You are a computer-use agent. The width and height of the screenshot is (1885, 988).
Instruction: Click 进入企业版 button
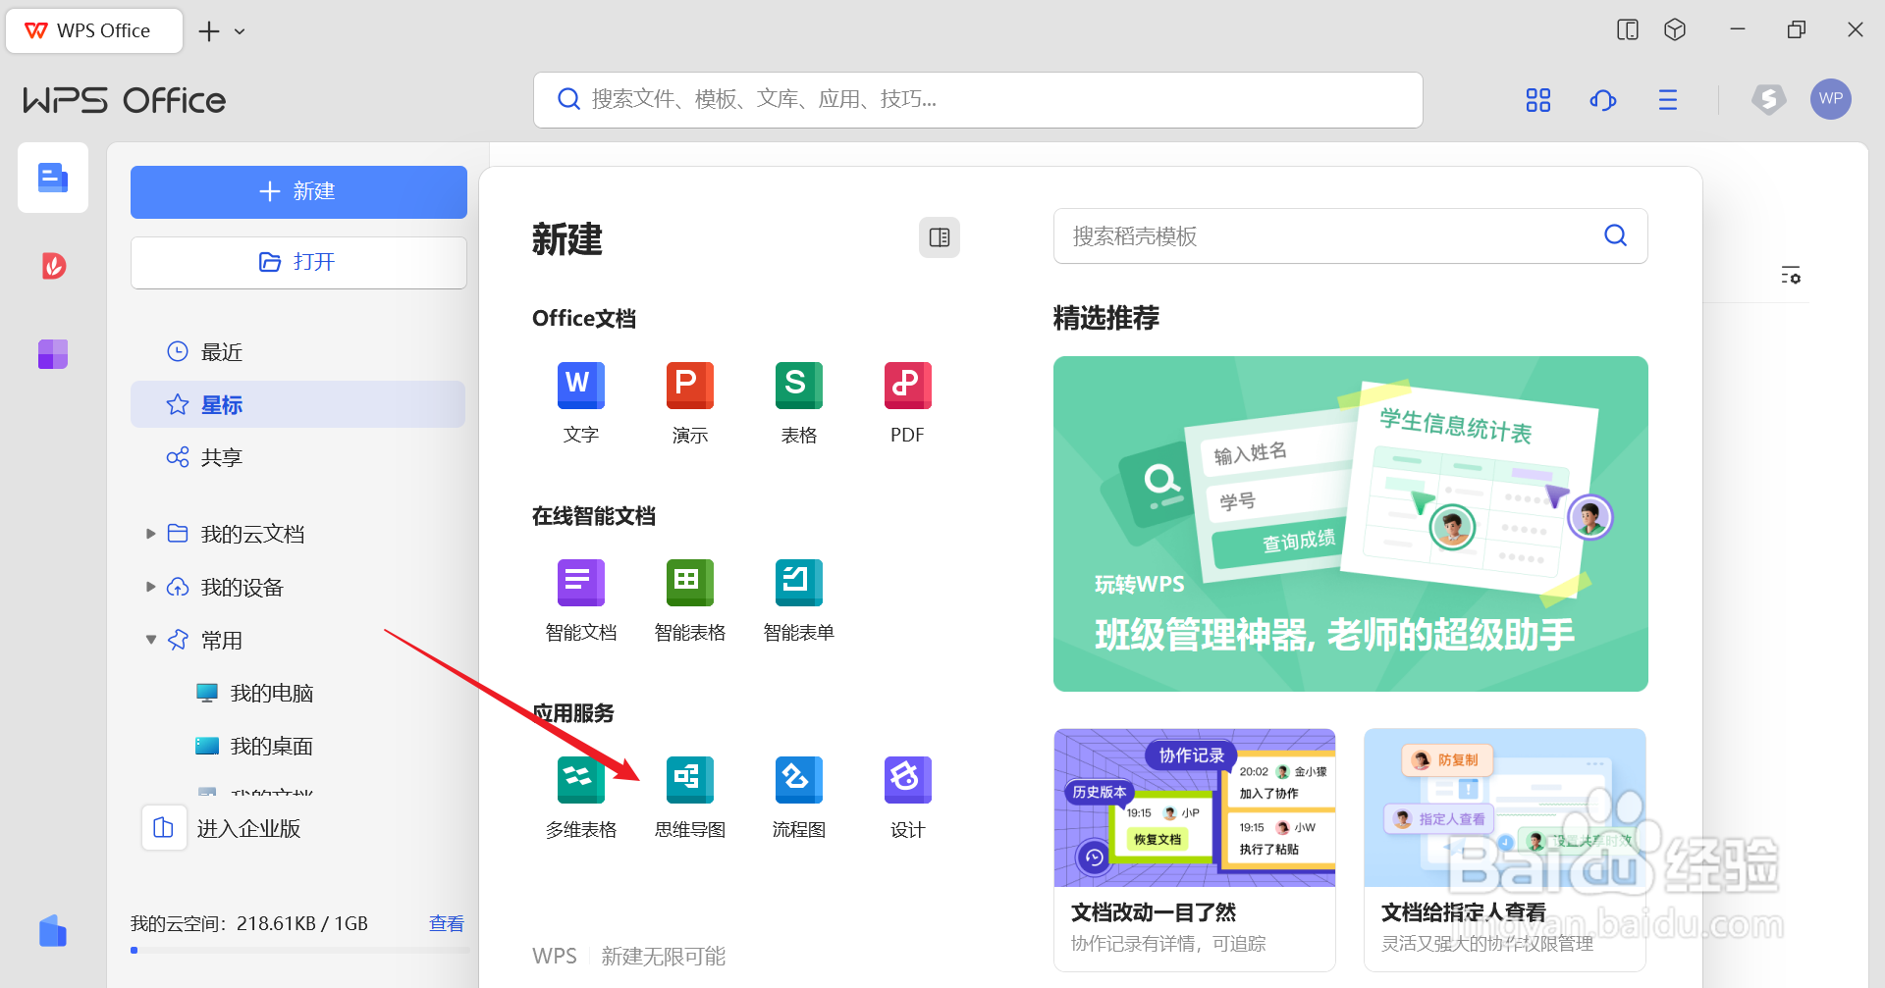222,828
